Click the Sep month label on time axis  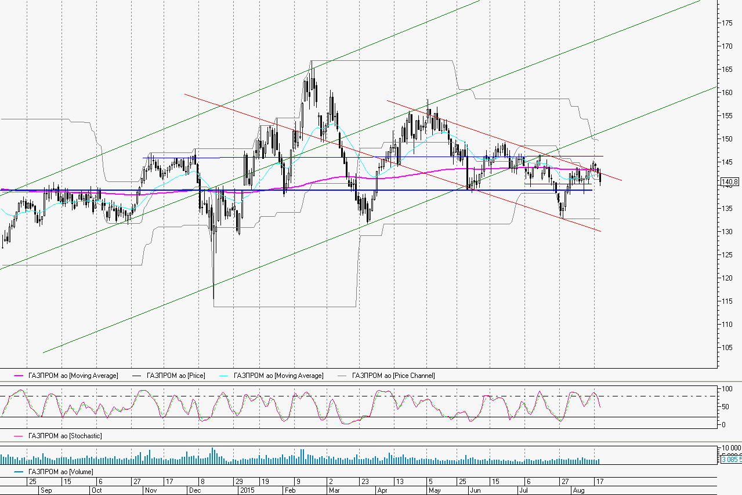(46, 490)
